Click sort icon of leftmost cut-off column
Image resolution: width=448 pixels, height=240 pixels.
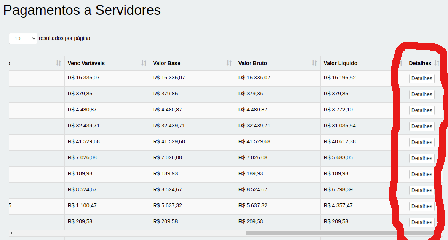[58, 63]
